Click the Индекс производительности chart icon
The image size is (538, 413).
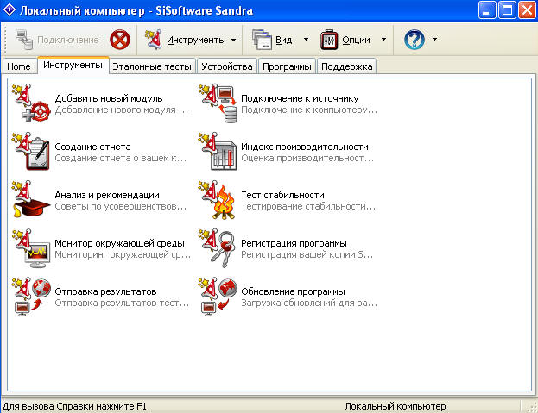[x=218, y=152]
